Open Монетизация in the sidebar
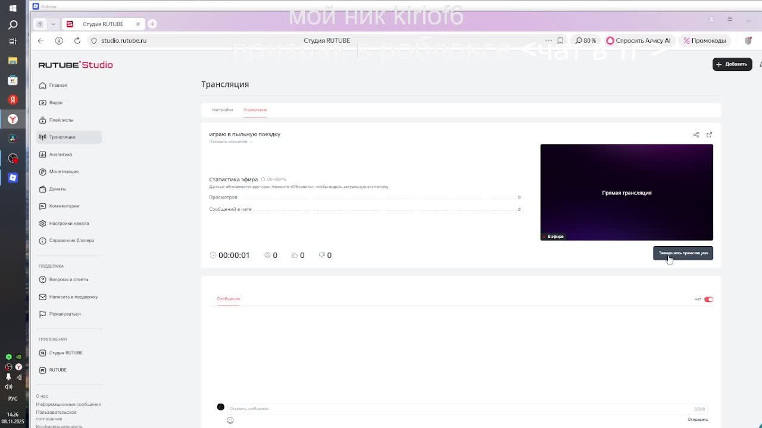The height and width of the screenshot is (428, 762). click(x=63, y=172)
